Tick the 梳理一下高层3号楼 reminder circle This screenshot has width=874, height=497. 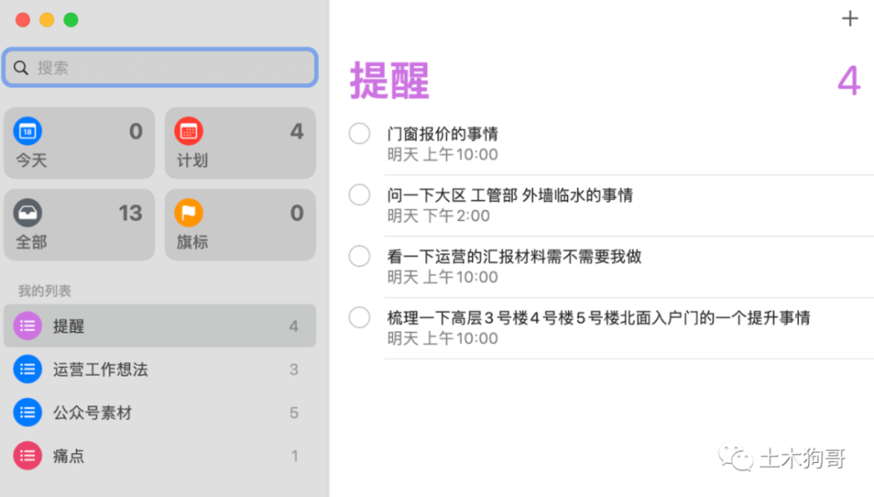pyautogui.click(x=359, y=318)
